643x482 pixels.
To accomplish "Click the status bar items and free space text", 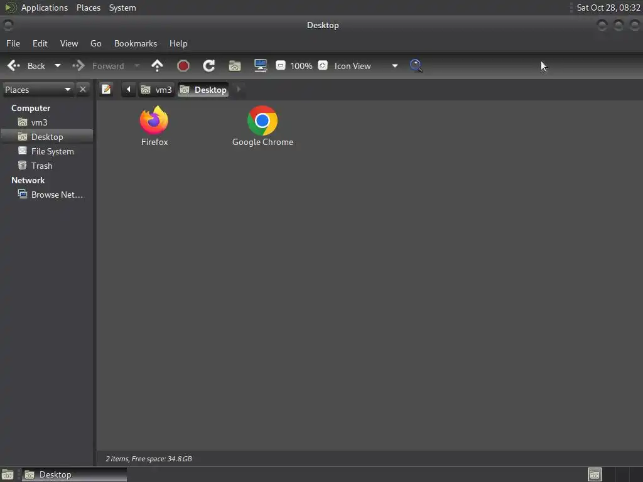I will point(149,459).
